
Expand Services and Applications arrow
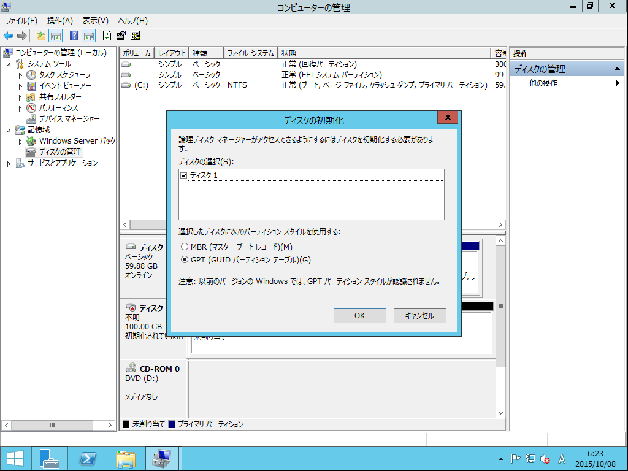9,163
